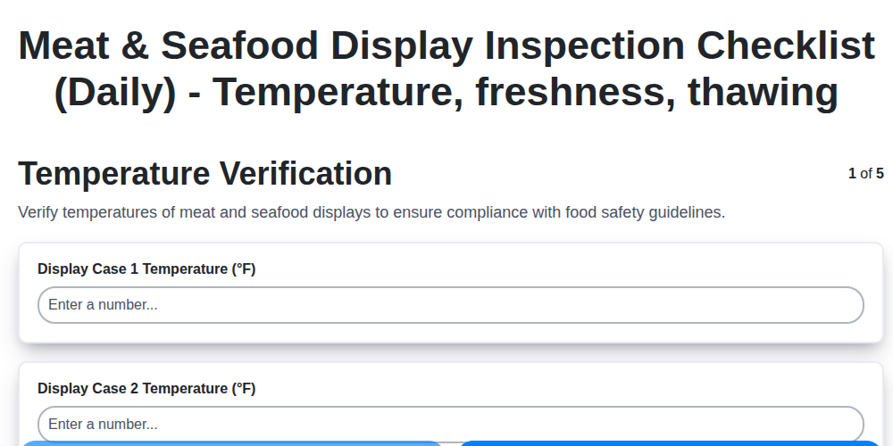
Task: Click the "1 of 5" page indicator
Action: (865, 174)
